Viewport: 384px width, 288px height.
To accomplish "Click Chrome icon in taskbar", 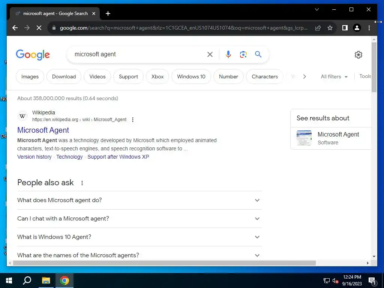I will click(64, 280).
